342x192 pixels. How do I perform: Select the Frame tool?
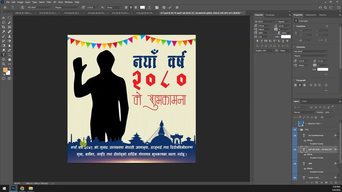(9, 27)
